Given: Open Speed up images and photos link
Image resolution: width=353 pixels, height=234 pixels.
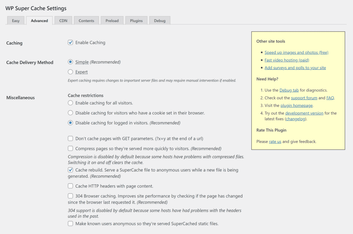Looking at the screenshot, I should pos(296,52).
